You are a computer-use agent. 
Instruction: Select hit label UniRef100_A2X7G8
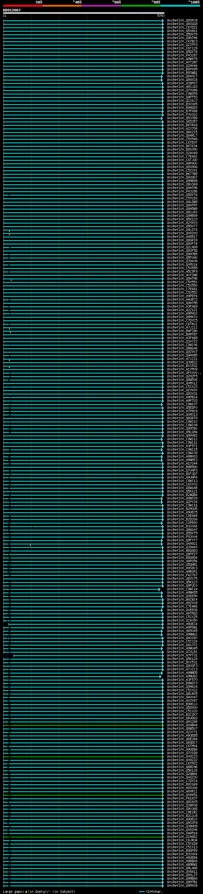(x=182, y=128)
